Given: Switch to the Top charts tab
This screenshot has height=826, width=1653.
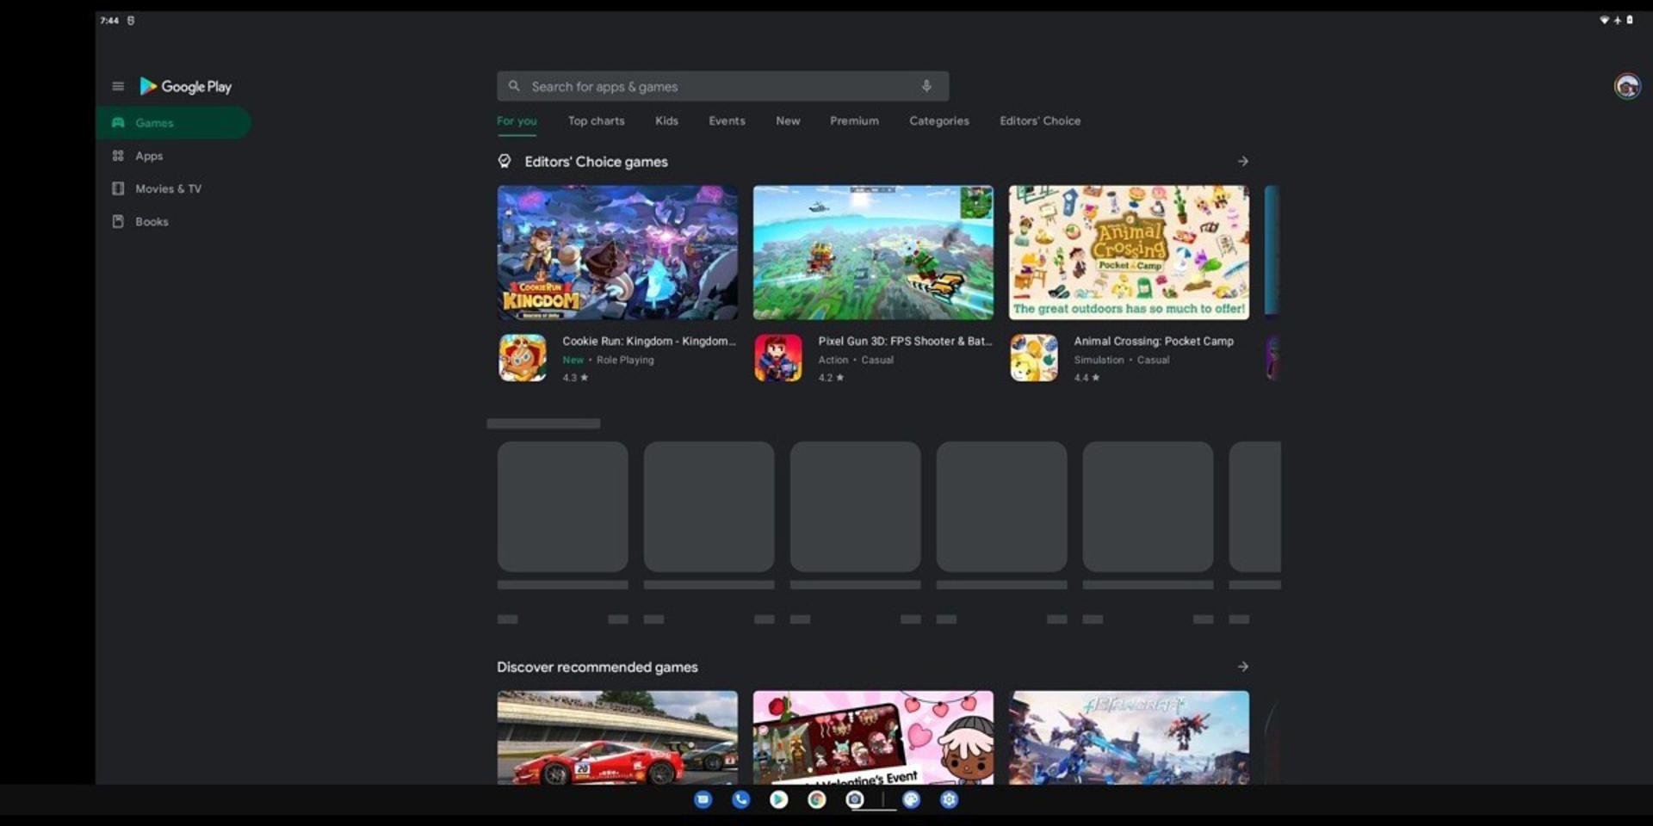Looking at the screenshot, I should pyautogui.click(x=596, y=121).
